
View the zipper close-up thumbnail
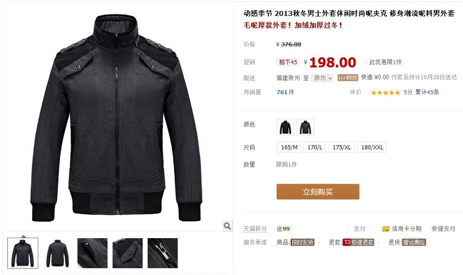(163, 253)
